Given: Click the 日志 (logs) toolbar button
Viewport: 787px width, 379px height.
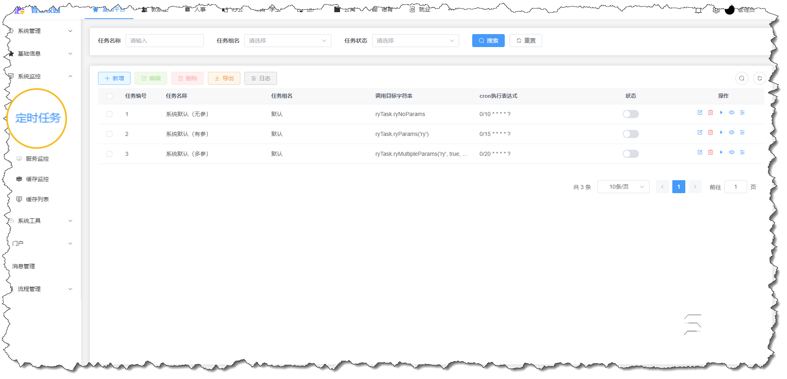Looking at the screenshot, I should [x=260, y=78].
